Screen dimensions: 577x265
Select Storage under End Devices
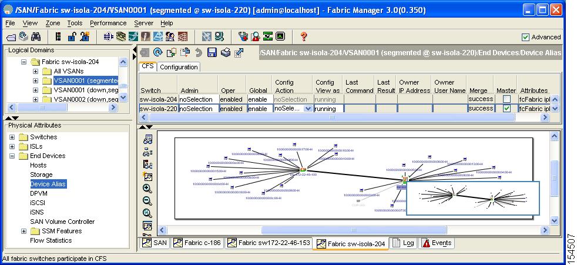(x=41, y=175)
